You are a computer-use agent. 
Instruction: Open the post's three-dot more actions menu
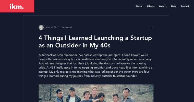(x=152, y=28)
